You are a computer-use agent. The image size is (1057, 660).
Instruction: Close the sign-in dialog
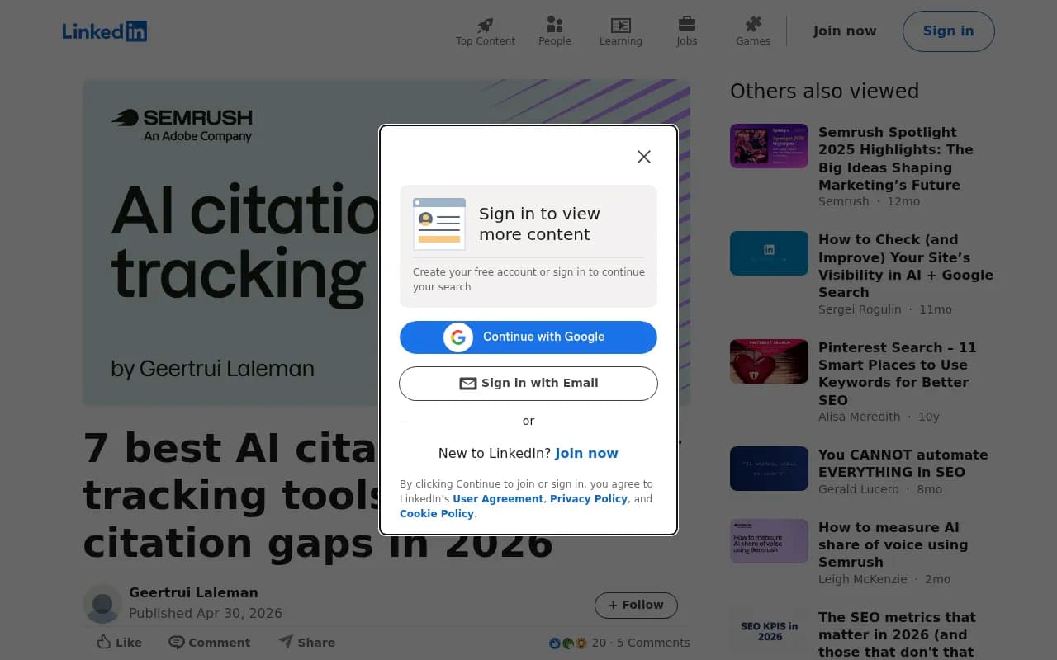(644, 157)
